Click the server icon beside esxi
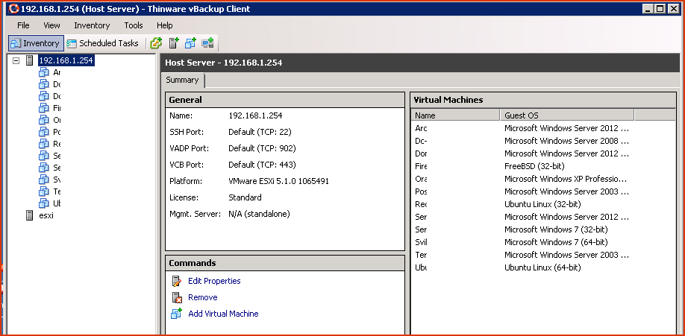Screen dimensions: 685x336 (29, 215)
